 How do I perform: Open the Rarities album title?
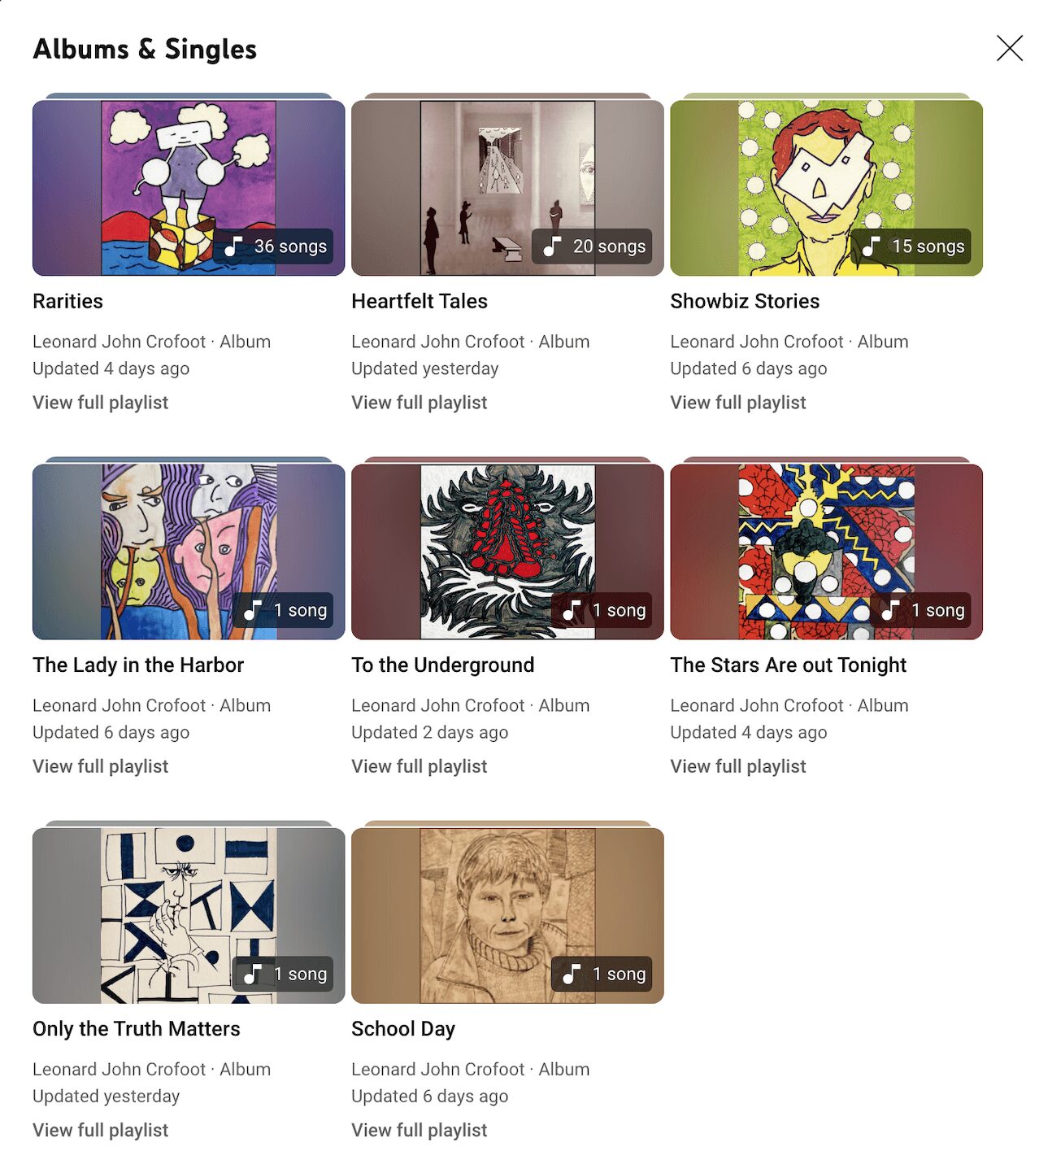pos(67,301)
